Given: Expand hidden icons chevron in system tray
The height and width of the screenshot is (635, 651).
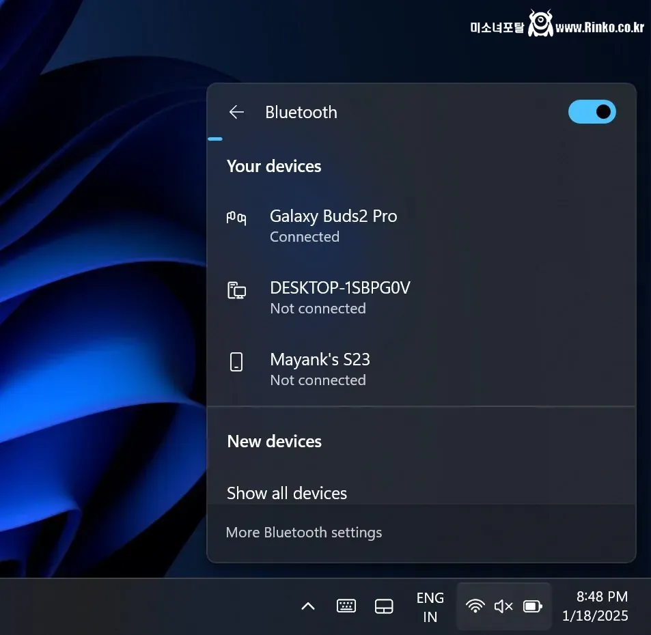Looking at the screenshot, I should pos(308,606).
